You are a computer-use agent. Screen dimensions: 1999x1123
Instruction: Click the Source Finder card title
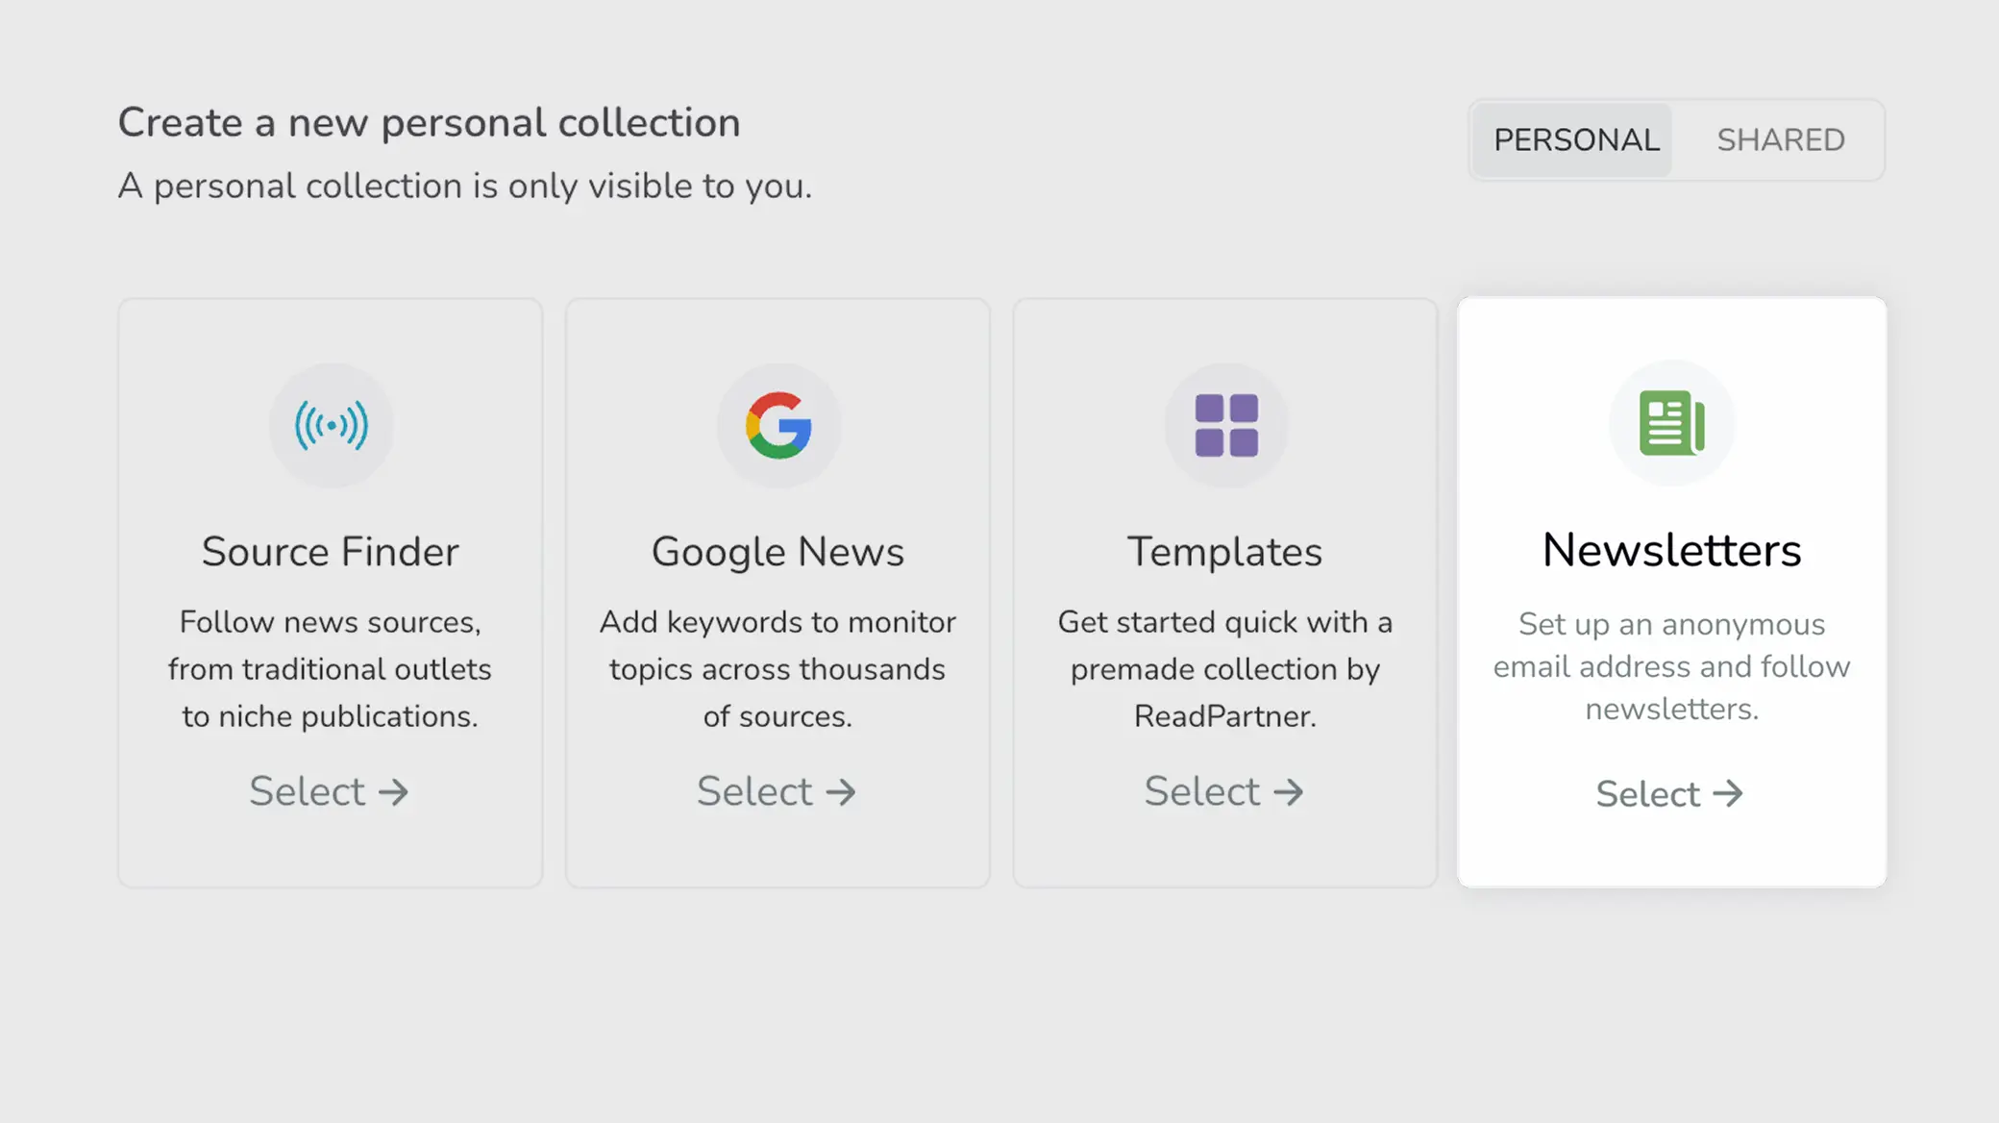(x=331, y=552)
